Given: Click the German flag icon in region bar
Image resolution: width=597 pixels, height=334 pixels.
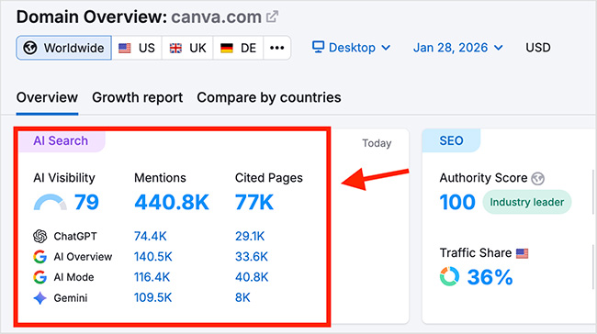Looking at the screenshot, I should point(227,49).
